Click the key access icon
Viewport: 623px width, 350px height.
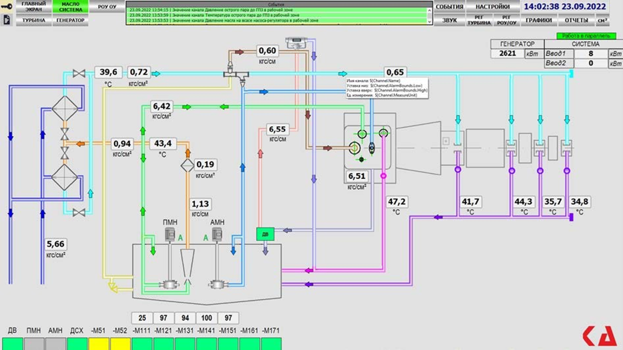point(7,6)
